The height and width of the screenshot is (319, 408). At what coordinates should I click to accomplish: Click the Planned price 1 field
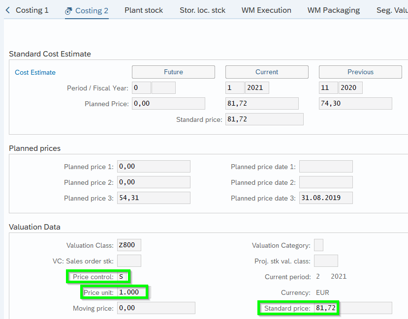[x=154, y=167]
